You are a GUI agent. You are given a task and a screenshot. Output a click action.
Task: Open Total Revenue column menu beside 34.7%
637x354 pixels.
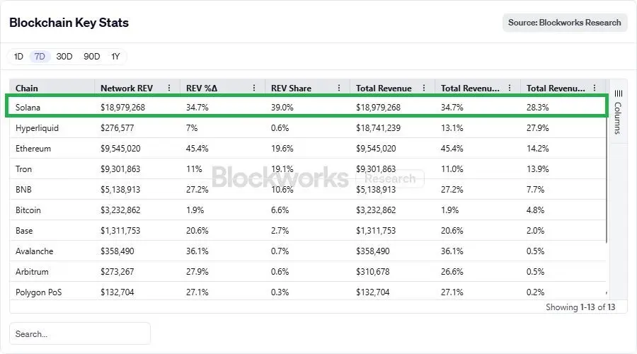click(510, 88)
